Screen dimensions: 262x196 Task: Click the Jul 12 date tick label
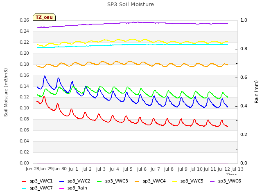coord(224,169)
